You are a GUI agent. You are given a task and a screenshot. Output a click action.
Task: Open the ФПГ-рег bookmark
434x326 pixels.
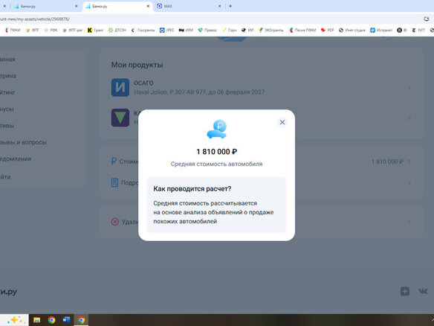pos(73,30)
